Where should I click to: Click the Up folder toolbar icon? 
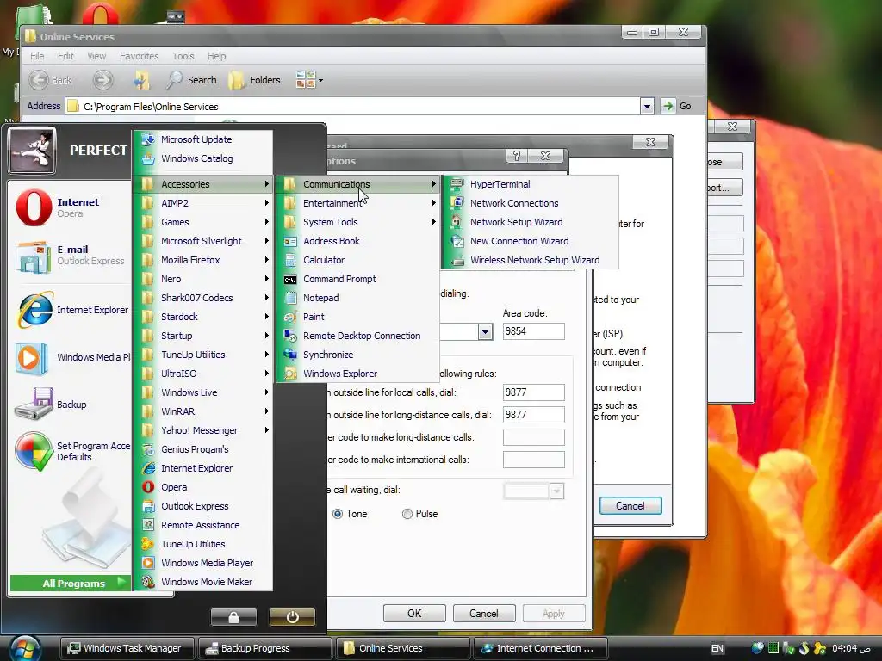click(x=141, y=80)
